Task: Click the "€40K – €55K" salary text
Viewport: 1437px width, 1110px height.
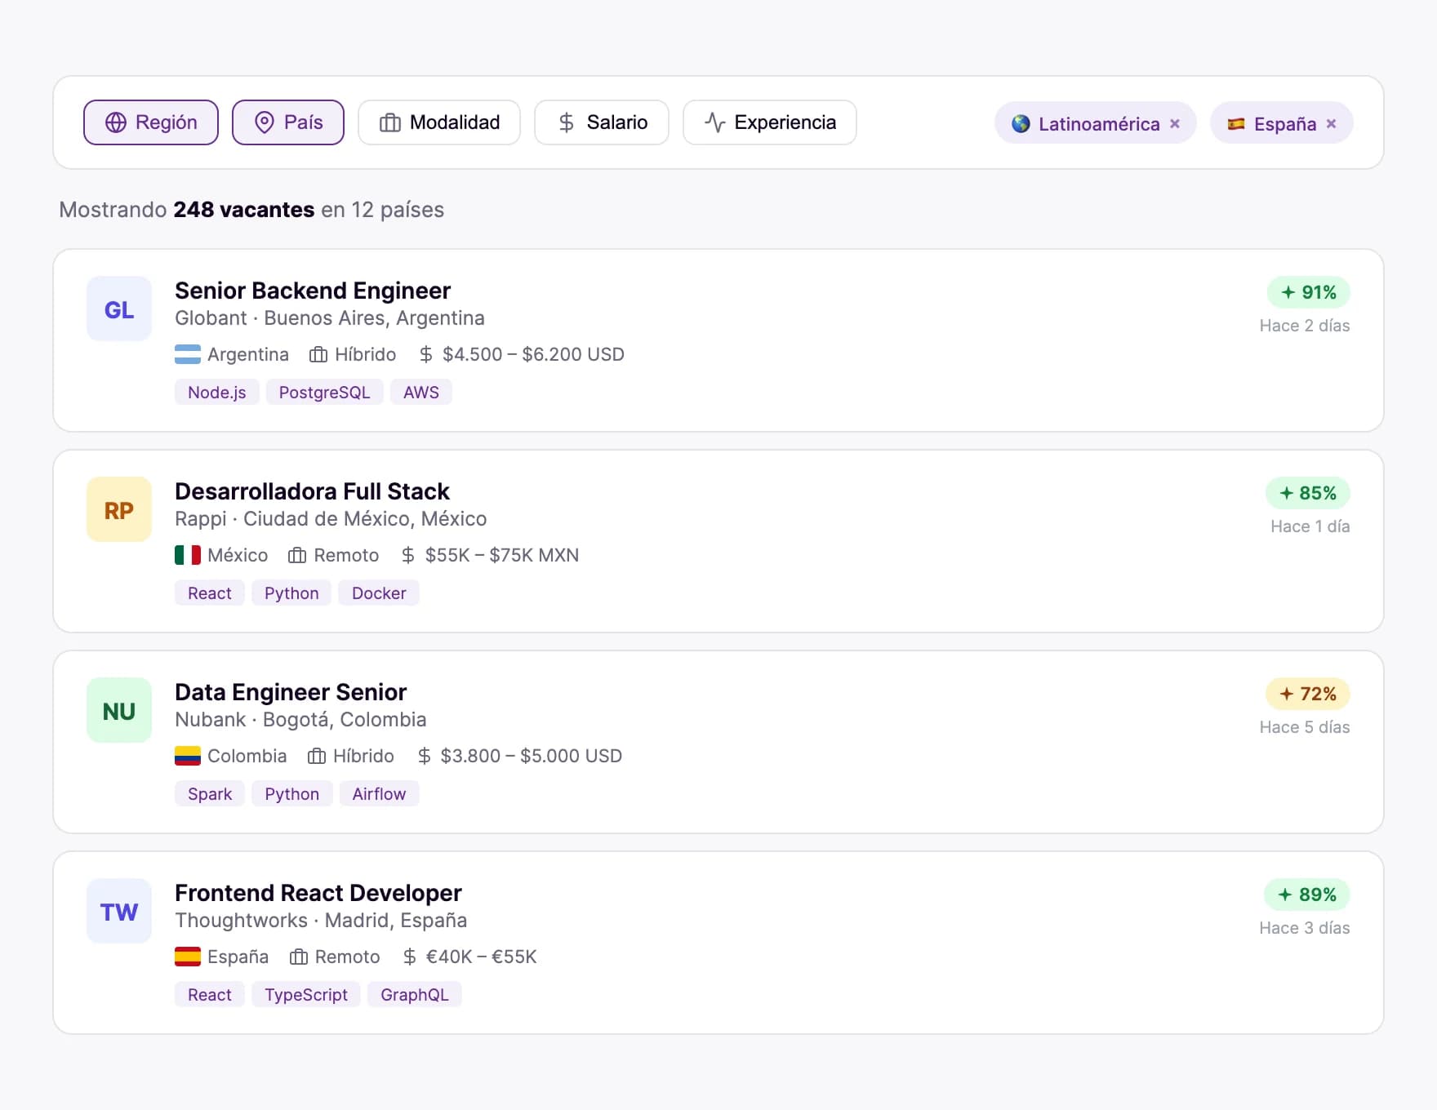Action: 482,957
